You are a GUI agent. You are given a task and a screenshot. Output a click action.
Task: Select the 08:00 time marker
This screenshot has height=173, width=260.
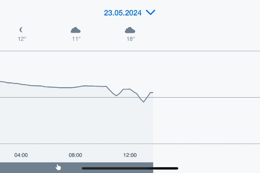(x=76, y=155)
